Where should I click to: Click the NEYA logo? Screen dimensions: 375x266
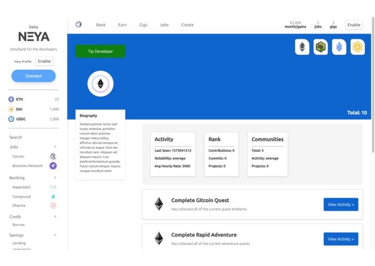[33, 37]
